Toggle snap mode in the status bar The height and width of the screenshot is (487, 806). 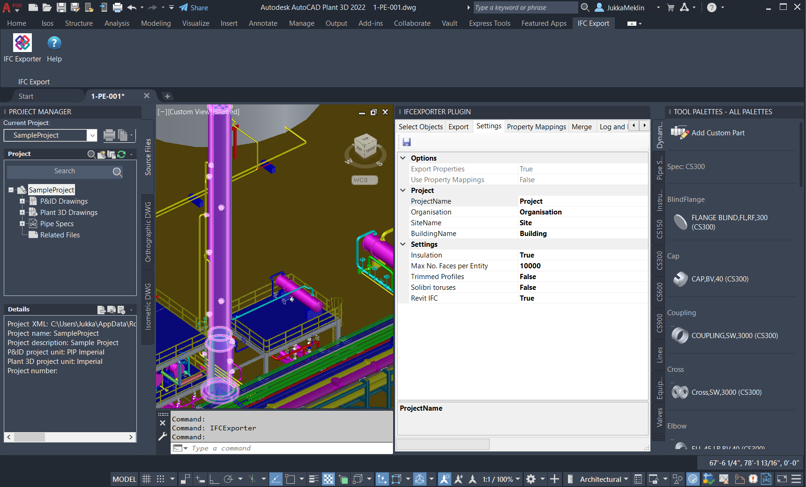coord(160,479)
